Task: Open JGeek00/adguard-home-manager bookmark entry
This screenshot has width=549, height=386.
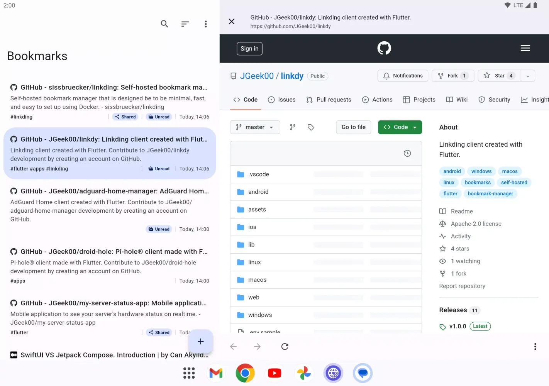Action: pyautogui.click(x=110, y=209)
